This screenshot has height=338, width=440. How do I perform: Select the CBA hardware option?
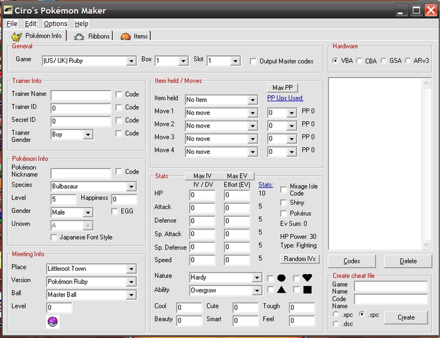pyautogui.click(x=359, y=60)
